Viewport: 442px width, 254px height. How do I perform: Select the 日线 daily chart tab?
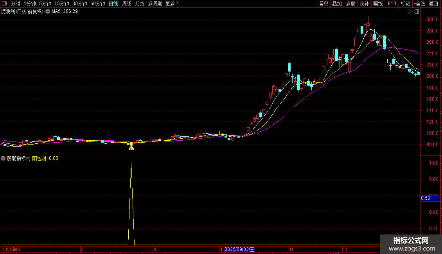113,4
